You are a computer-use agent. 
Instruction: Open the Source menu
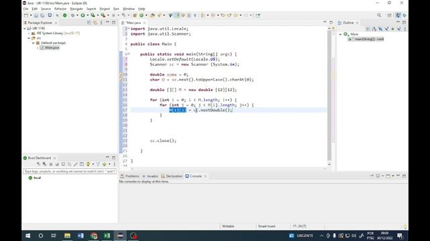(46, 9)
